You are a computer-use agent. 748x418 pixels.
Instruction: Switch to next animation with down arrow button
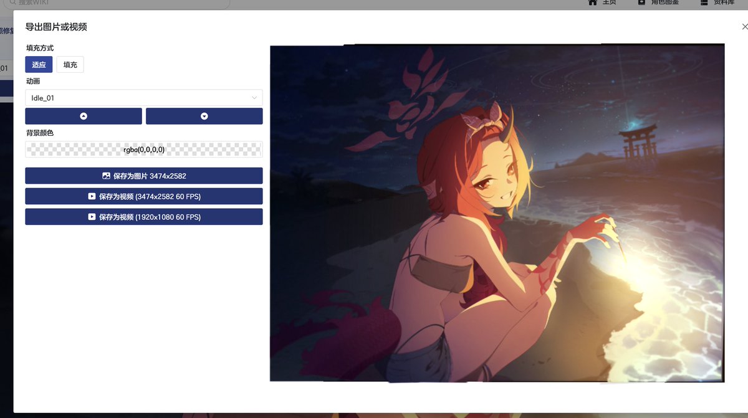[204, 116]
